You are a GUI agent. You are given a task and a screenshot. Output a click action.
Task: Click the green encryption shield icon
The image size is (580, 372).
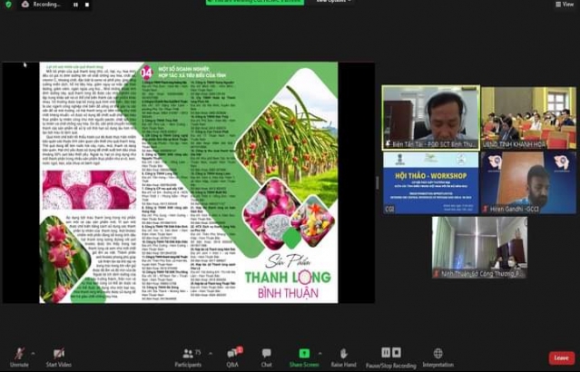pos(8,5)
